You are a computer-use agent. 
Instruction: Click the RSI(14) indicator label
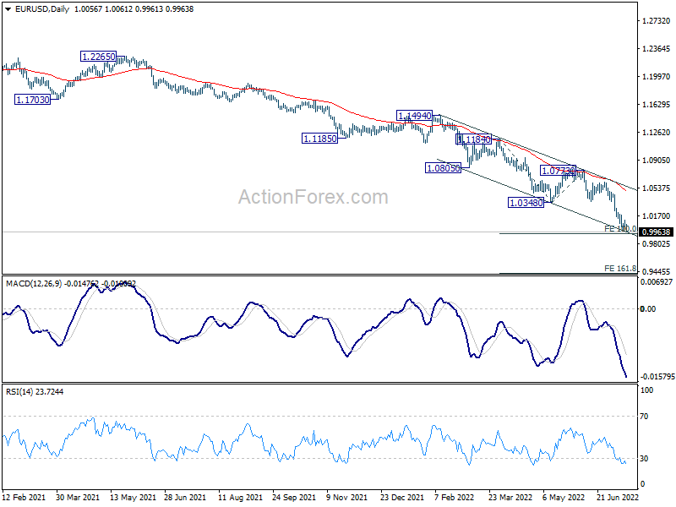(19, 391)
